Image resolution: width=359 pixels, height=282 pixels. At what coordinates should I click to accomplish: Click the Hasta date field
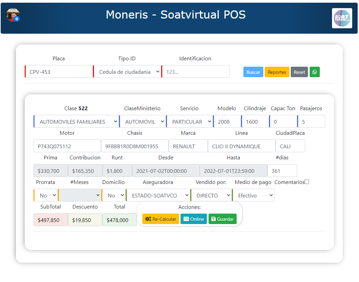(x=234, y=171)
